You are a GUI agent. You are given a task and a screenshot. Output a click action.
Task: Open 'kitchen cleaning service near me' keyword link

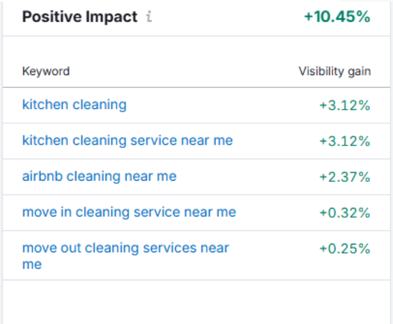pos(127,140)
